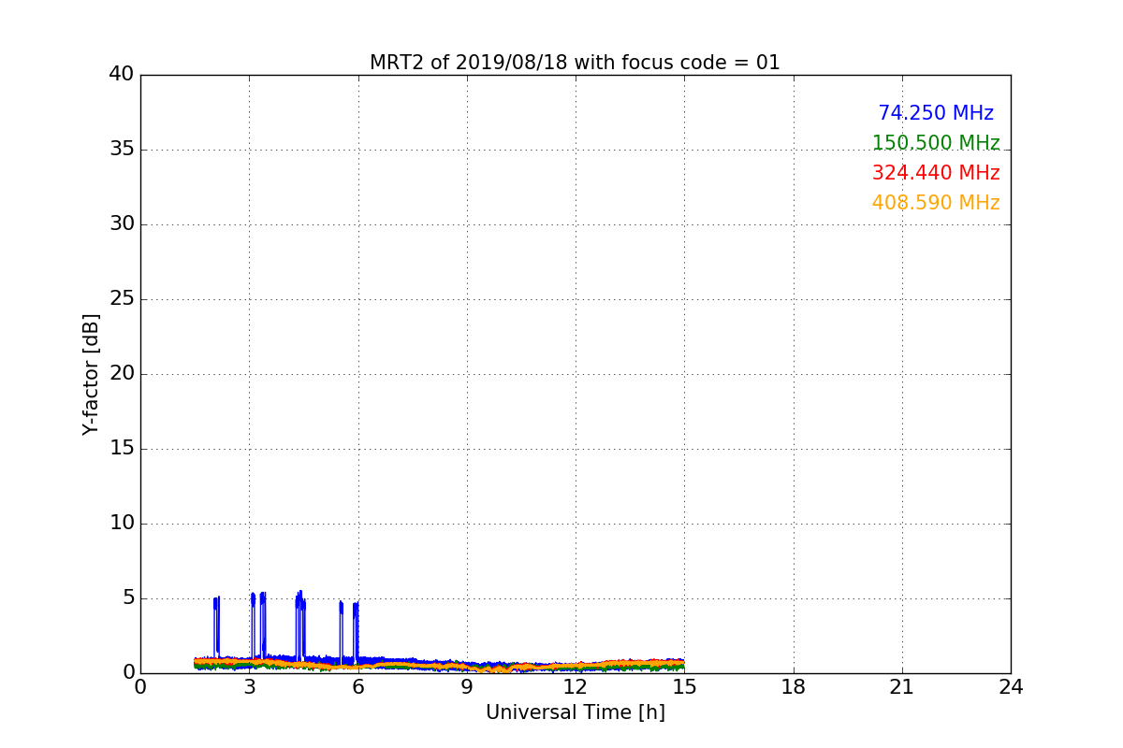The width and height of the screenshot is (1123, 748).
Task: Click the 'Y-factor [dB]' axis label
Action: pos(91,374)
